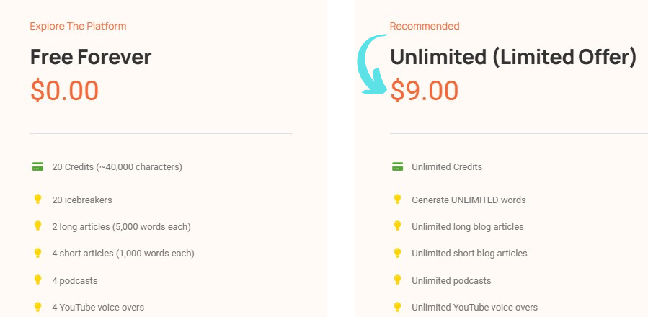The width and height of the screenshot is (648, 317).
Task: Click the lightbulb next to Unlimited long blog articles
Action: (397, 226)
